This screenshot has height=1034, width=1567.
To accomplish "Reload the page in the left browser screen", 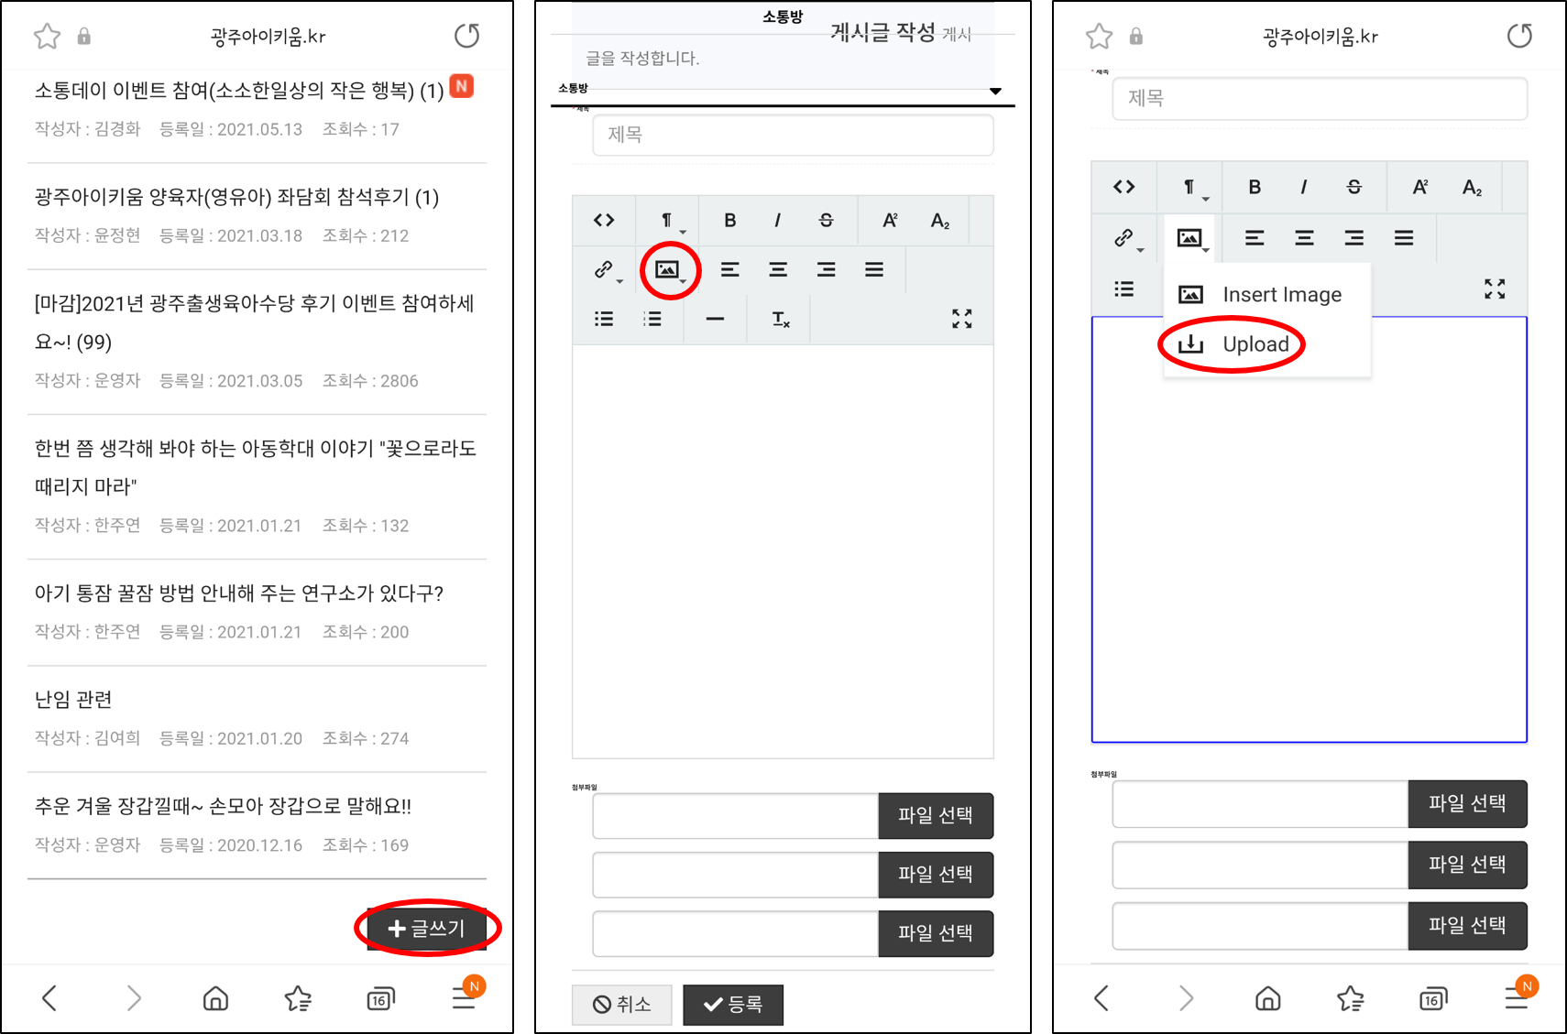I will point(466,36).
